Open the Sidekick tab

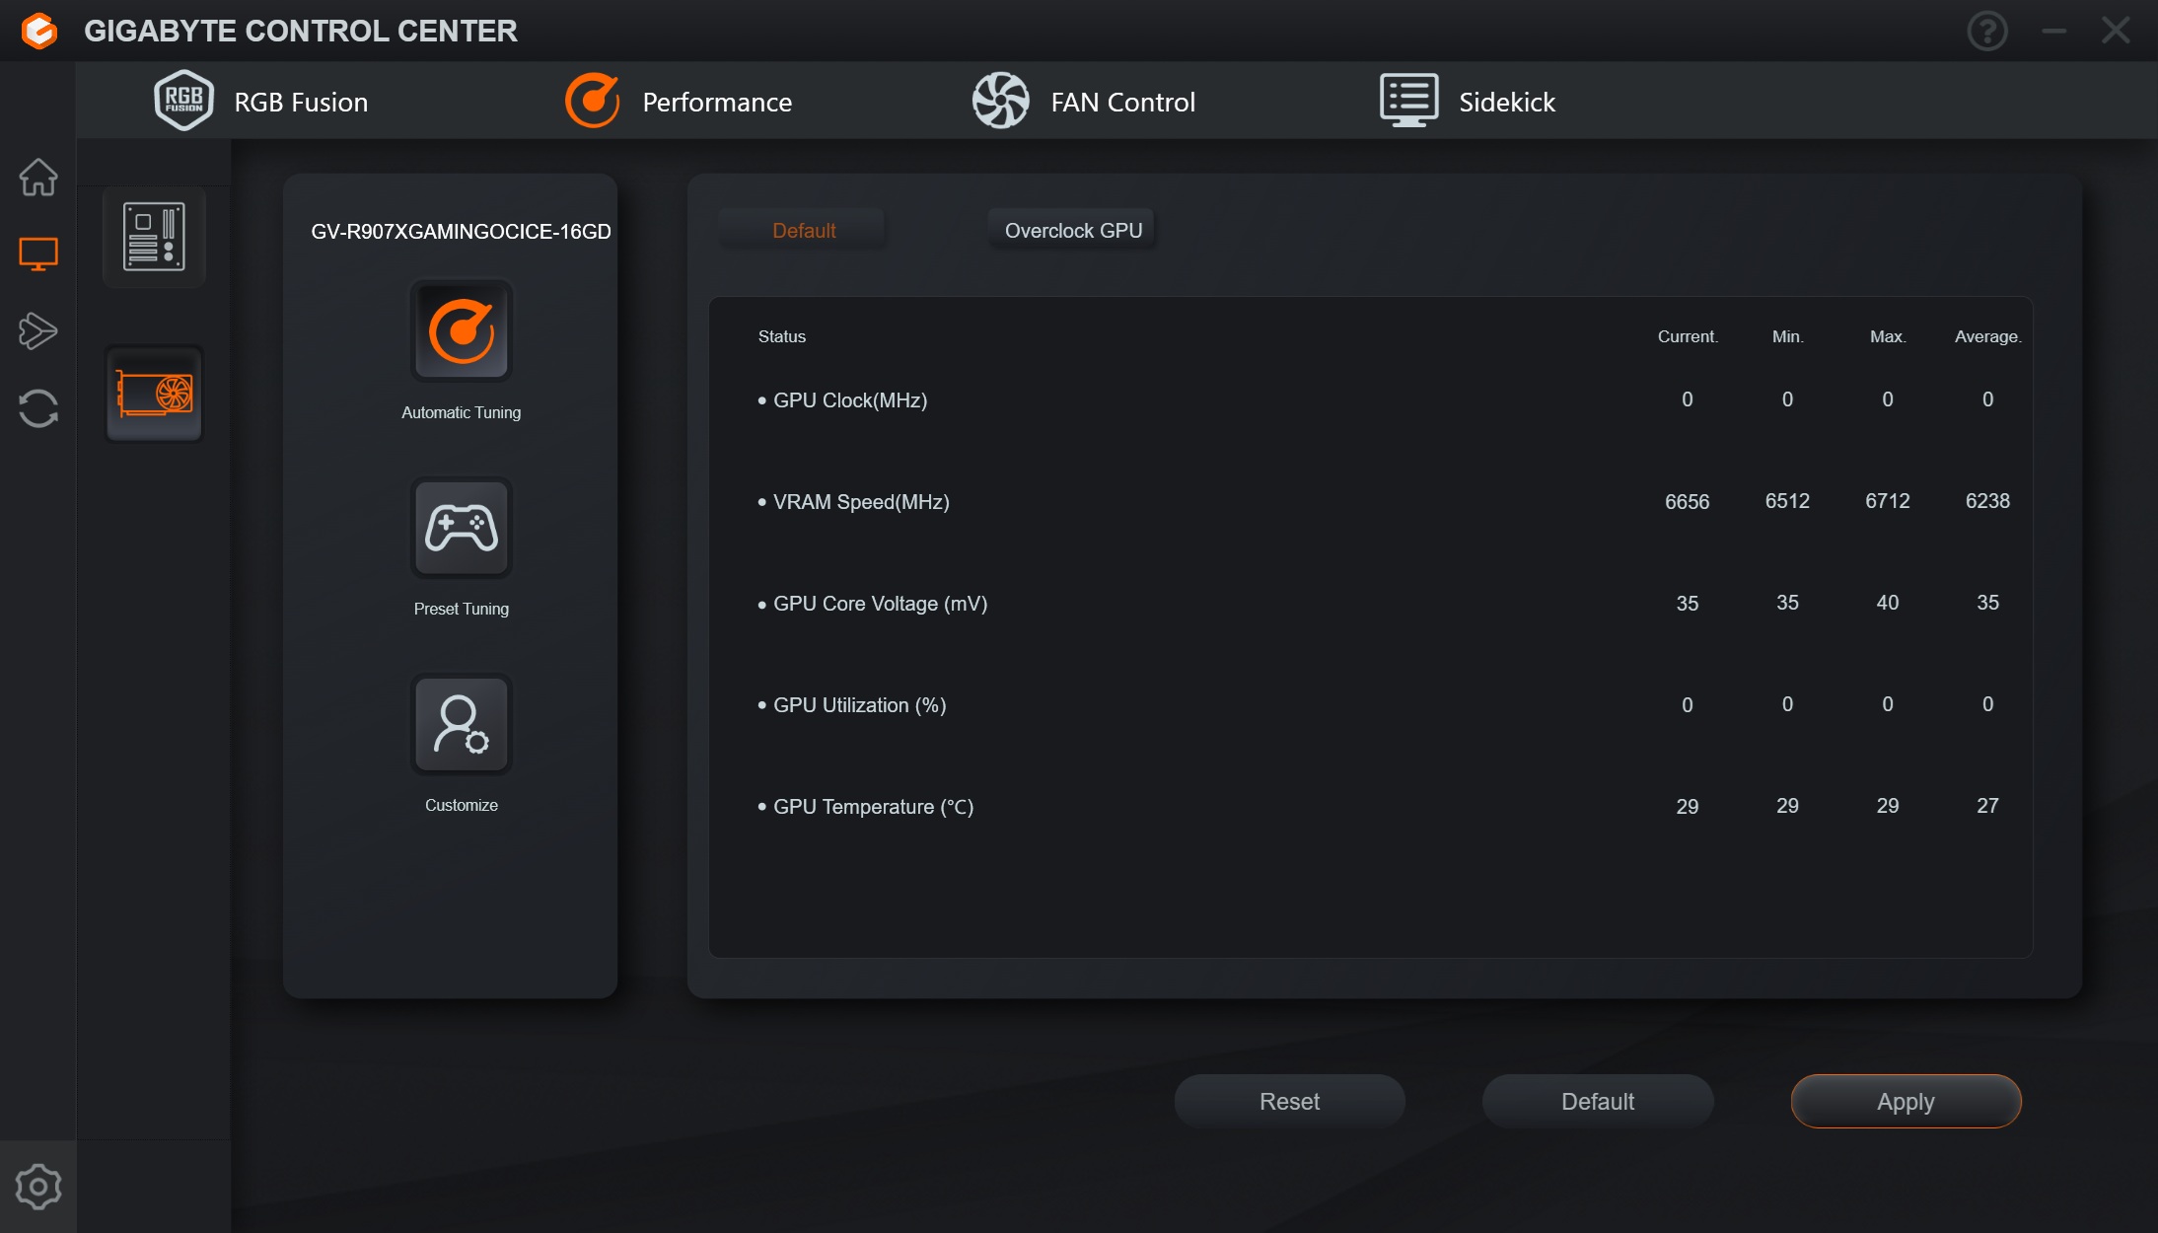point(1468,102)
